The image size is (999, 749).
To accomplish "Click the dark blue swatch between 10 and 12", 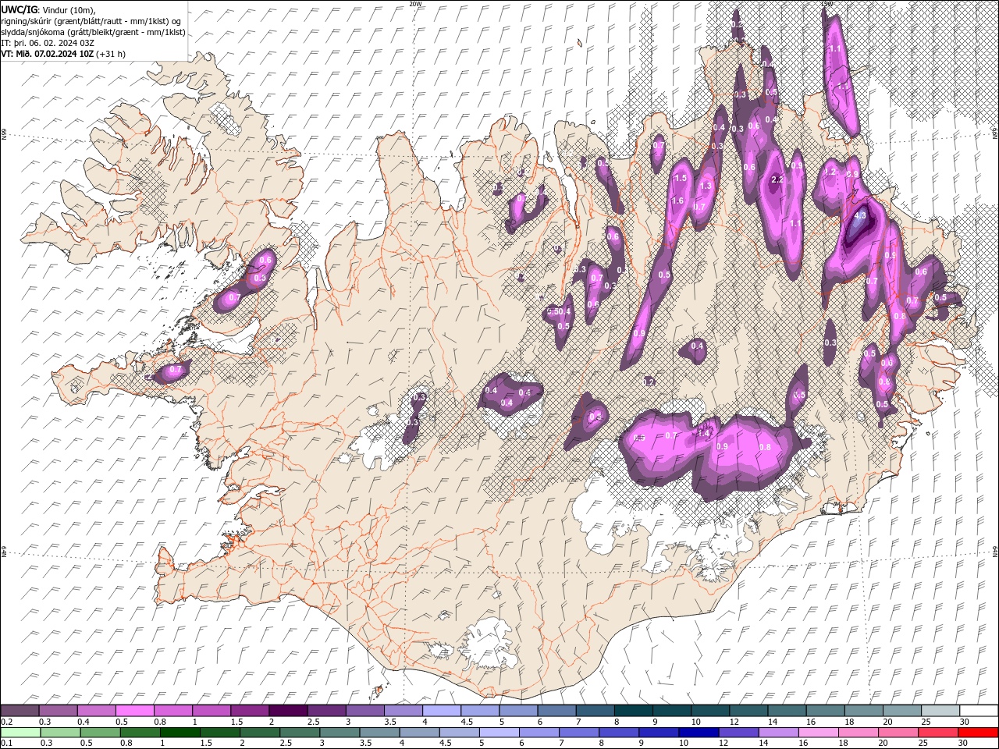I will click(698, 733).
